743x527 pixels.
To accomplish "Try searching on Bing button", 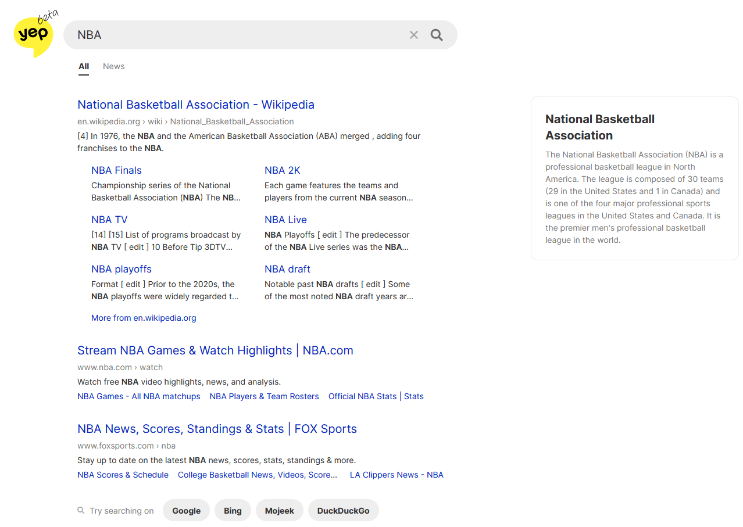I will tap(233, 511).
